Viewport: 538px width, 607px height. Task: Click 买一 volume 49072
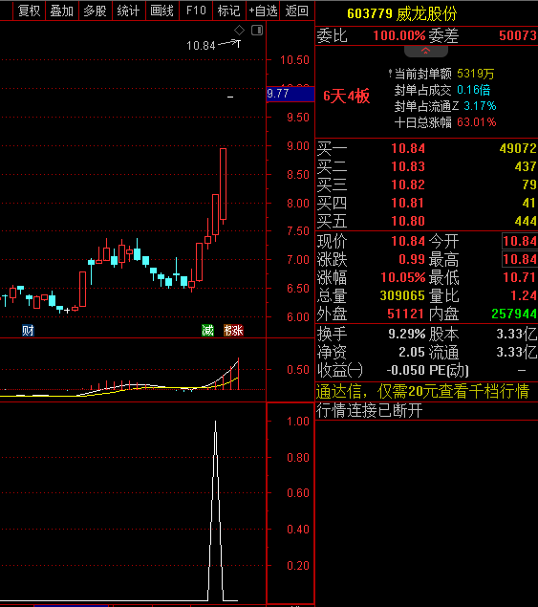(x=518, y=148)
